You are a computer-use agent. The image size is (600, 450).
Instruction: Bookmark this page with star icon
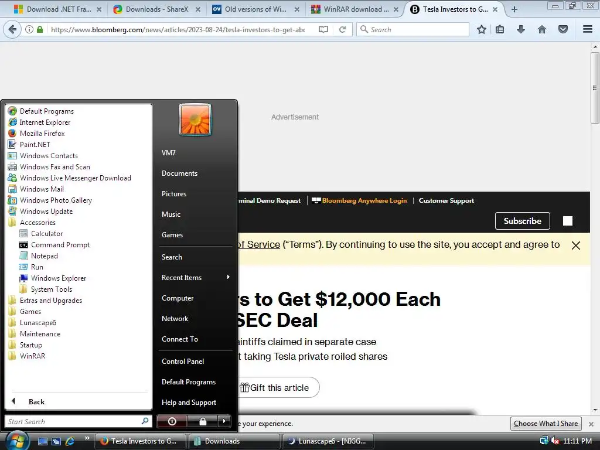(x=482, y=29)
